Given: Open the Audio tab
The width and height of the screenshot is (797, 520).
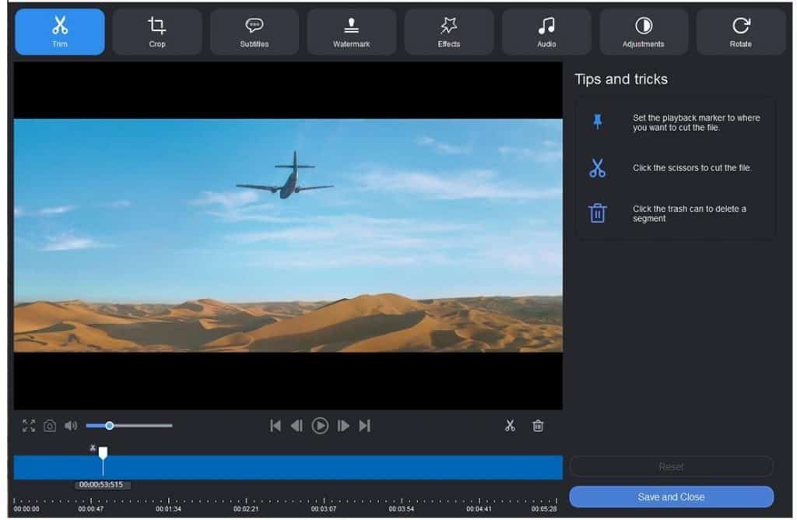Looking at the screenshot, I should (546, 32).
